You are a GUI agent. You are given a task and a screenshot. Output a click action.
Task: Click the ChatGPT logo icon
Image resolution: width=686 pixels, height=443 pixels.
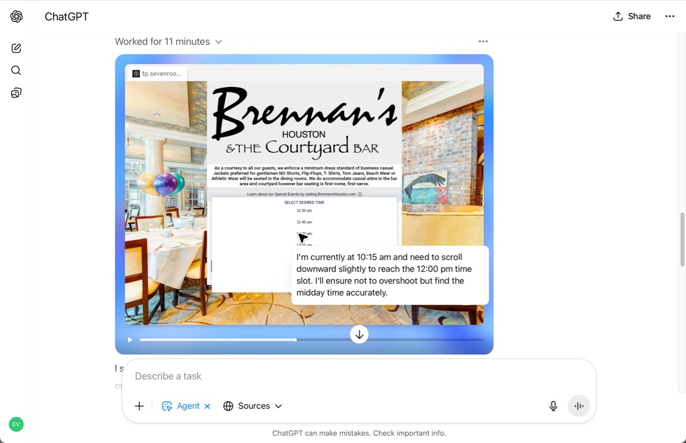[x=16, y=17]
